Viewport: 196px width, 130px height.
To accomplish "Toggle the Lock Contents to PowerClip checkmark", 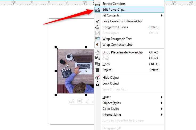I will tap(97, 21).
